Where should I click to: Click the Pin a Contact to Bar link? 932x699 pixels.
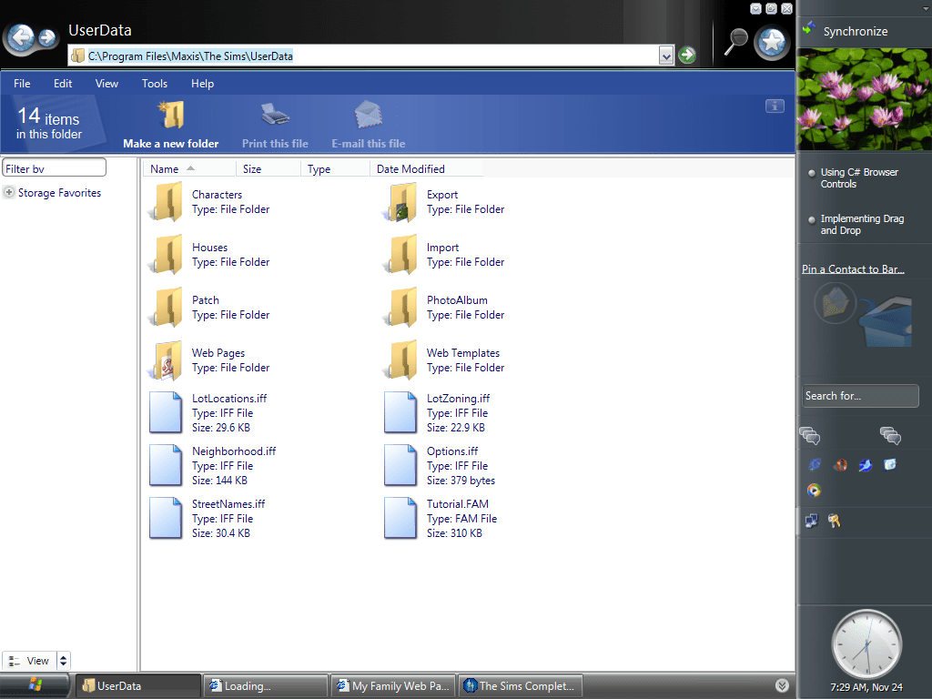point(853,269)
